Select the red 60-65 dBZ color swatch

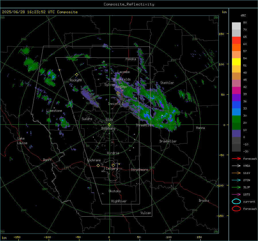[236, 40]
